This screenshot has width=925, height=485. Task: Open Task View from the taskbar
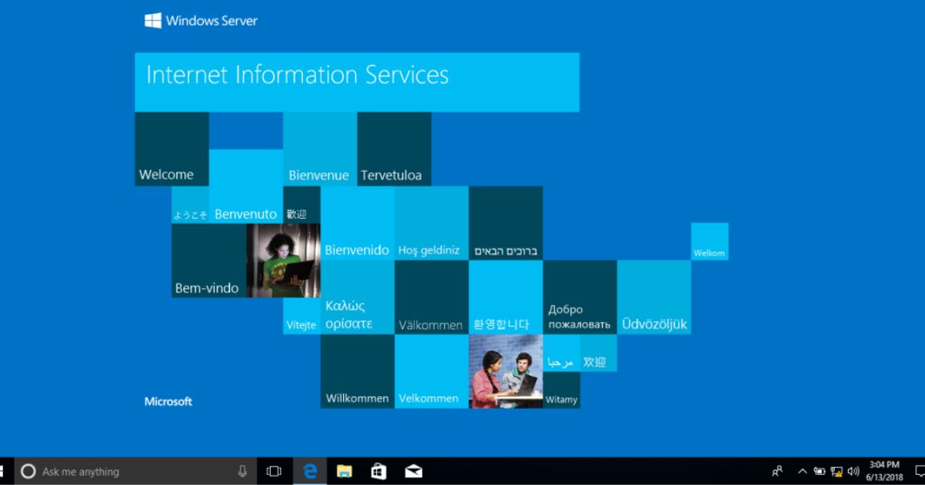tap(274, 471)
